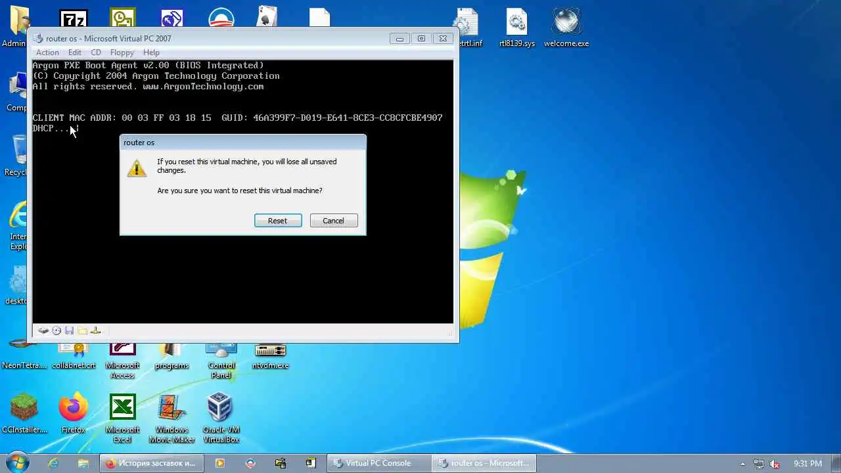Click Cancel in the reset dialog
This screenshot has height=473, width=841.
pyautogui.click(x=334, y=221)
